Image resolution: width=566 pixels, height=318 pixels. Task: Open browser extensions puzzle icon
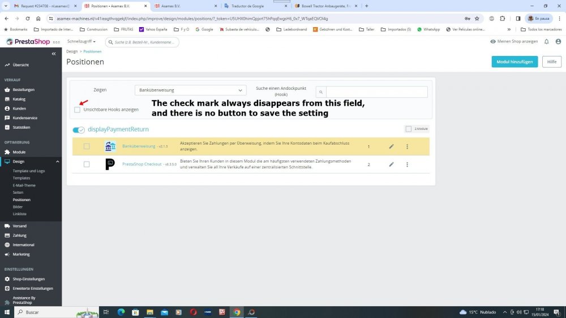[x=502, y=19]
